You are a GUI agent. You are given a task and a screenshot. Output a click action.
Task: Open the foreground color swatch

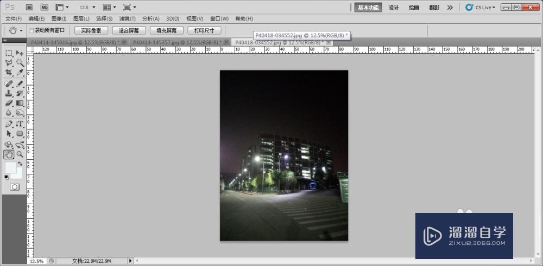(10, 168)
